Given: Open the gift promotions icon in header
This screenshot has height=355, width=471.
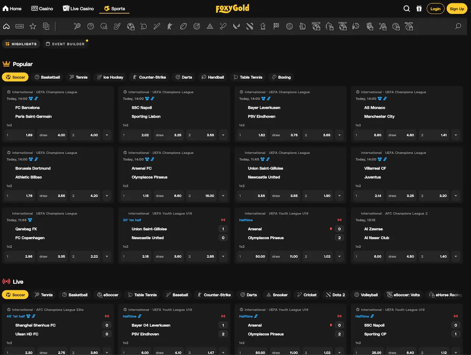Looking at the screenshot, I should pyautogui.click(x=419, y=8).
